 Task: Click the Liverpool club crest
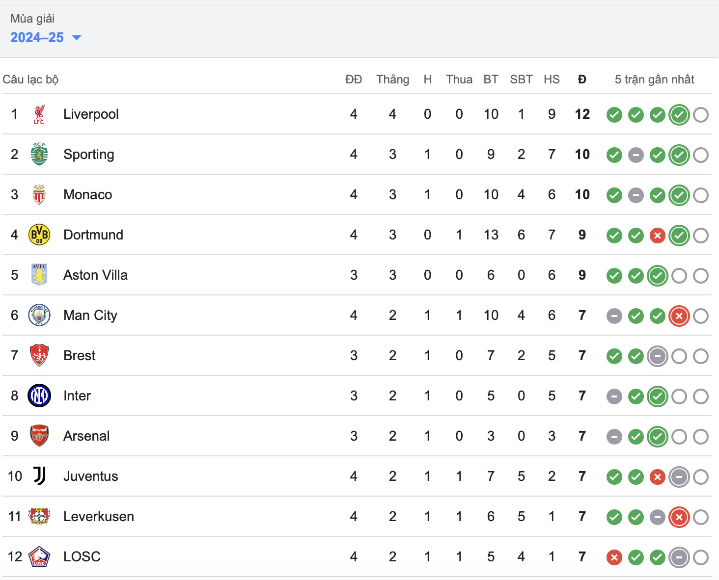pyautogui.click(x=39, y=114)
